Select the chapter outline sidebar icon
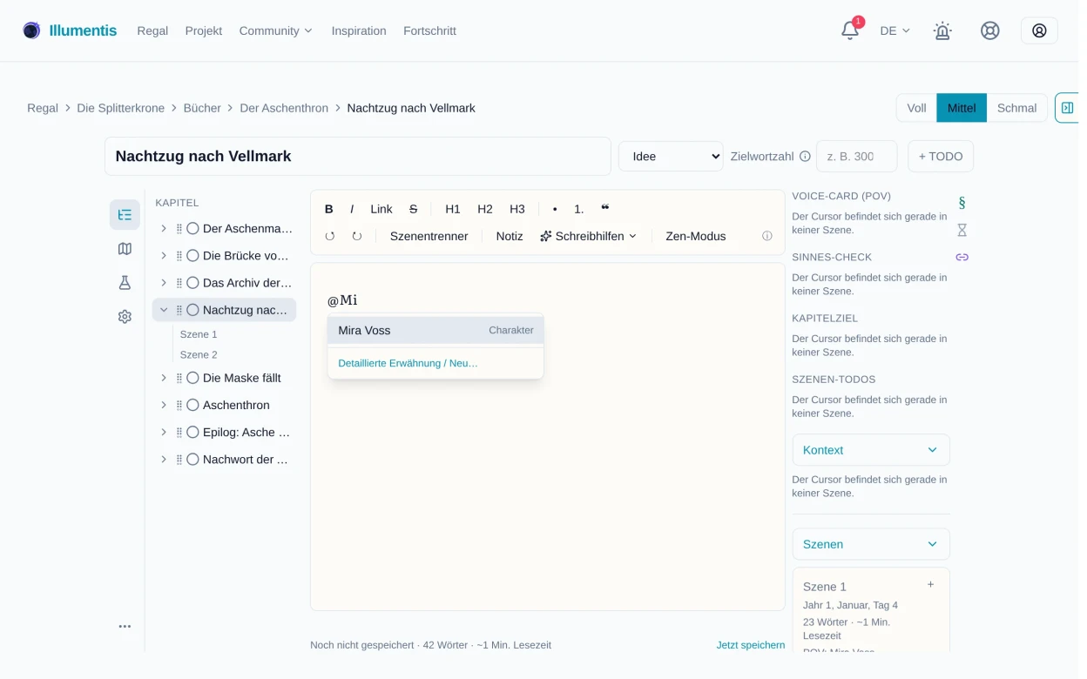Viewport: 1087px width, 679px height. click(x=125, y=215)
